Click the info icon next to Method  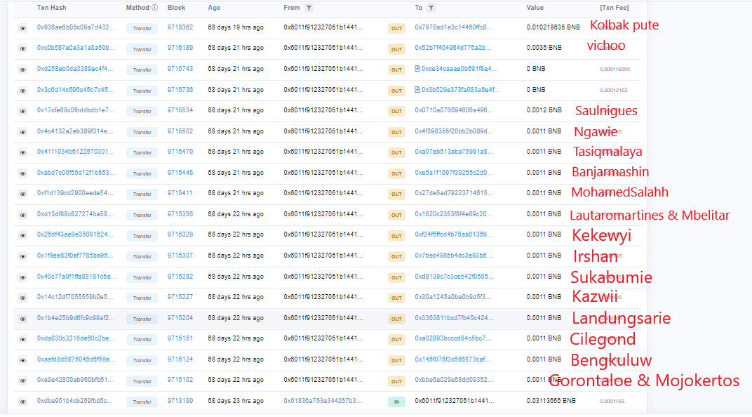[x=155, y=8]
